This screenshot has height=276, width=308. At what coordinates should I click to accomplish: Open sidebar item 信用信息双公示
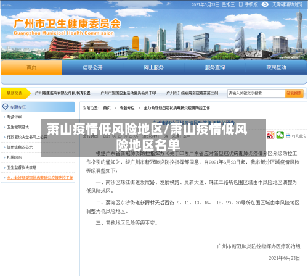pos(20,148)
